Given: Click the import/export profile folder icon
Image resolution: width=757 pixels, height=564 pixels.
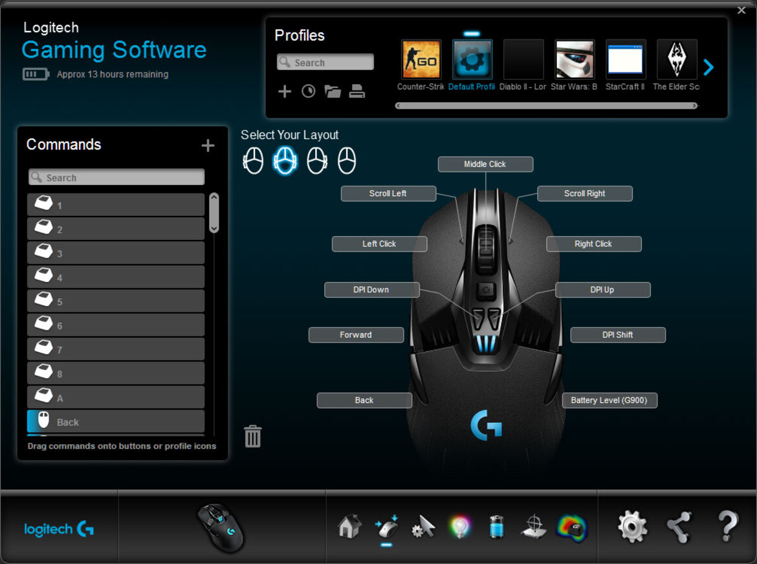Looking at the screenshot, I should tap(333, 91).
